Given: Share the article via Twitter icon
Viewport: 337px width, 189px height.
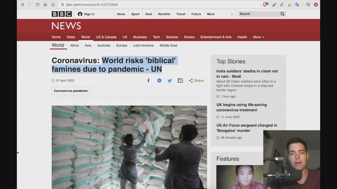Looking at the screenshot, I should point(170,81).
